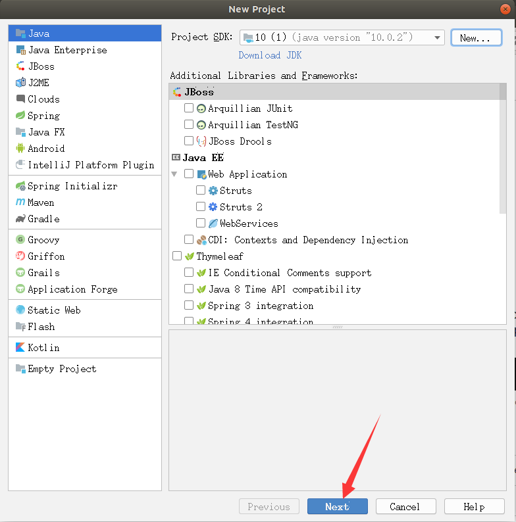Image resolution: width=516 pixels, height=522 pixels.
Task: Check the Web Application checkbox
Action: (x=189, y=174)
